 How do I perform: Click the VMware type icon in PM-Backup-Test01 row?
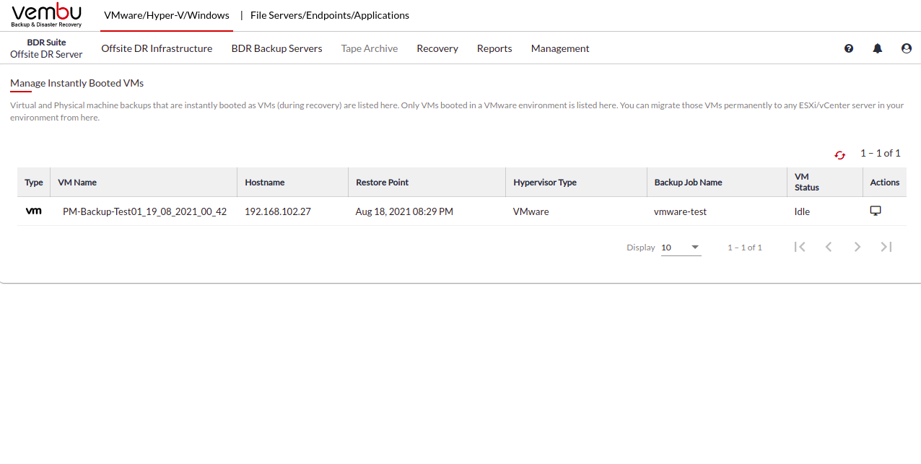click(33, 211)
